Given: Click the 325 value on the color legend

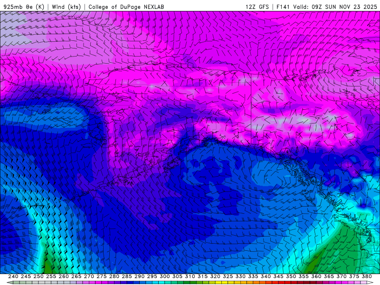Looking at the screenshot, I should (228, 276).
